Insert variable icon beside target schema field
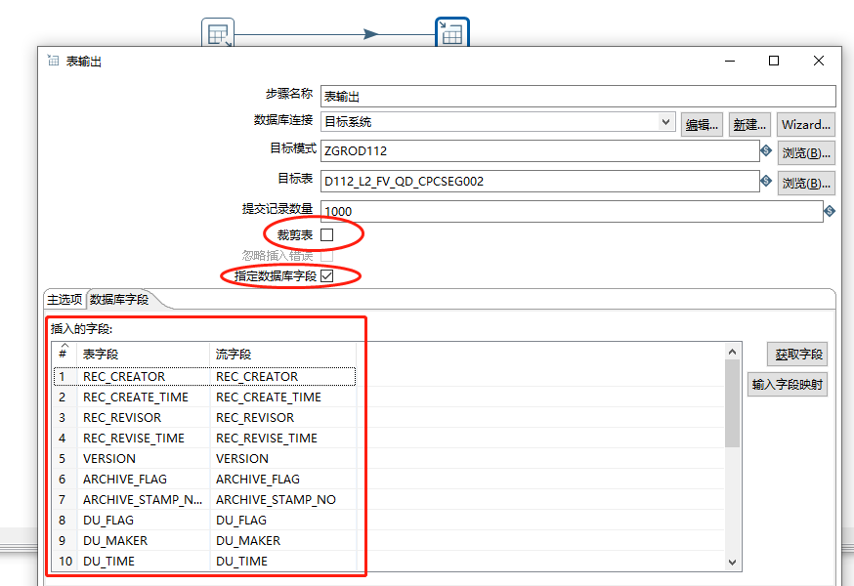This screenshot has height=586, width=854. tap(766, 150)
